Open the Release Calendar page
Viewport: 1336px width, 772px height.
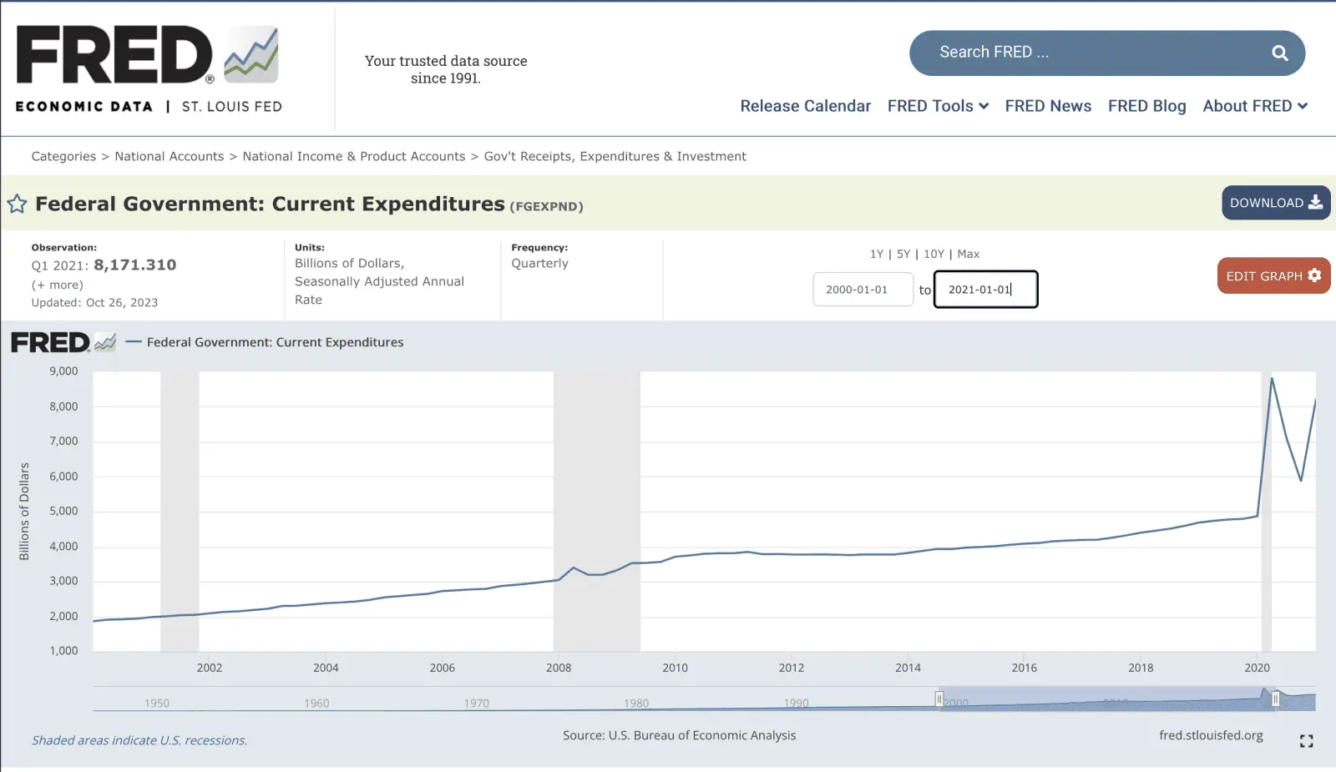pos(805,106)
